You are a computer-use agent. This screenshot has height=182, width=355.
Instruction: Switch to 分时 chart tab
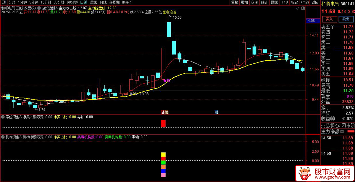point(12,2)
